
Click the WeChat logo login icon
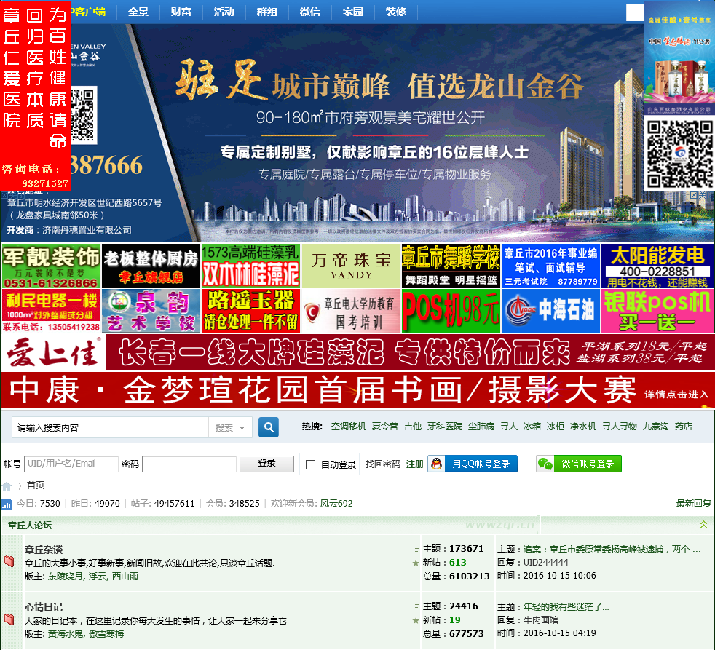click(545, 464)
